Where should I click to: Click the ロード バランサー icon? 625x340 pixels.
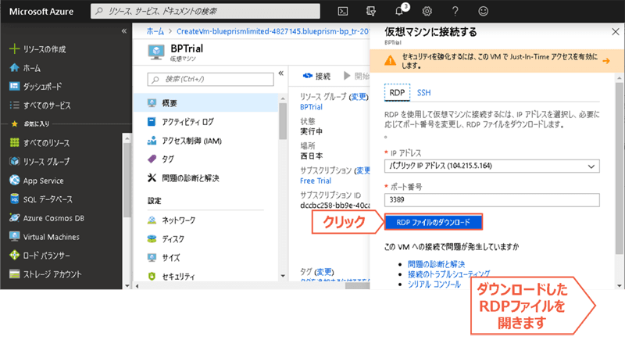click(x=14, y=255)
